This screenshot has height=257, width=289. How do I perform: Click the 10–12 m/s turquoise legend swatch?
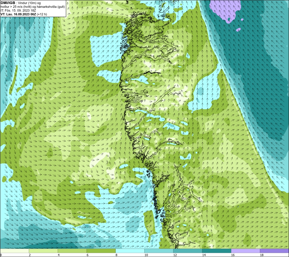159,251
